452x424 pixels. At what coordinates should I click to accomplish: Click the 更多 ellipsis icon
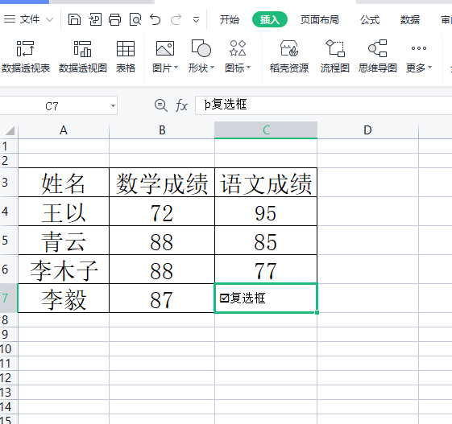pyautogui.click(x=419, y=48)
